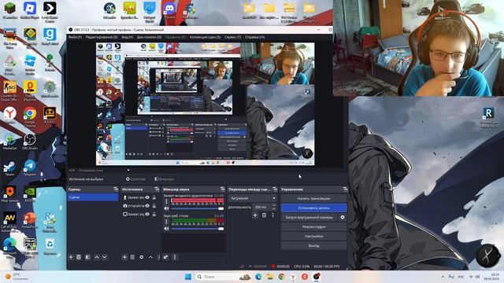
Task: Open the Scene Collection menu
Action: click(x=205, y=37)
